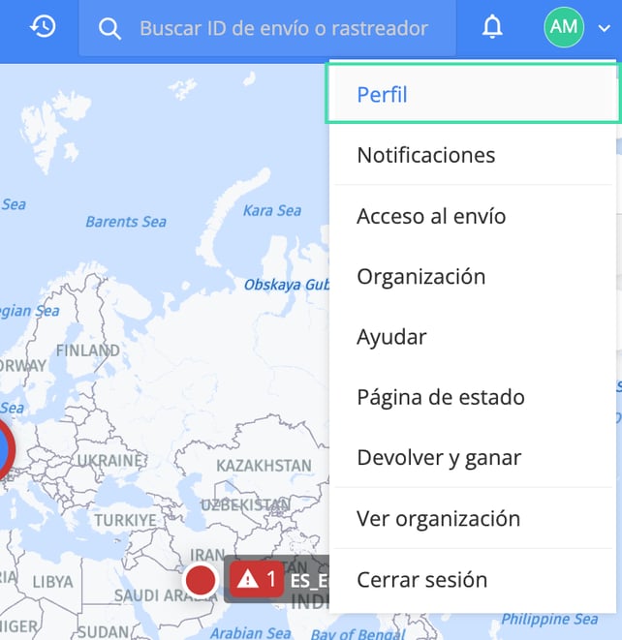
Task: Click the red shipment marker near Iran
Action: [200, 581]
